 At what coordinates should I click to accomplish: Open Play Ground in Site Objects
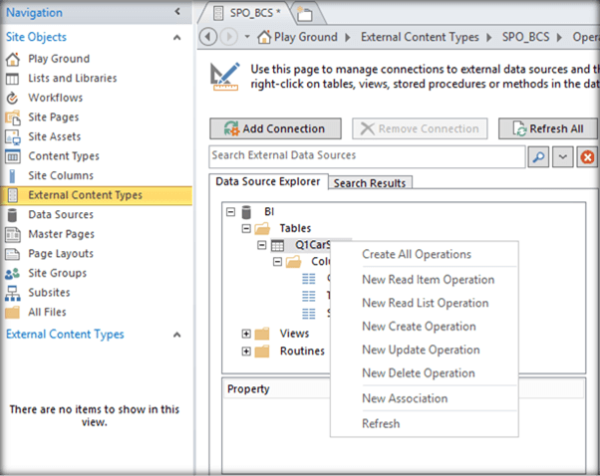pos(59,59)
